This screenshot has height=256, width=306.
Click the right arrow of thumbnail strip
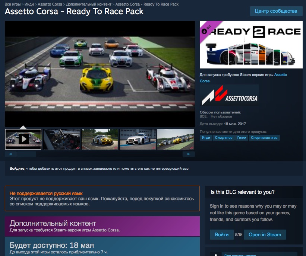tap(189, 154)
